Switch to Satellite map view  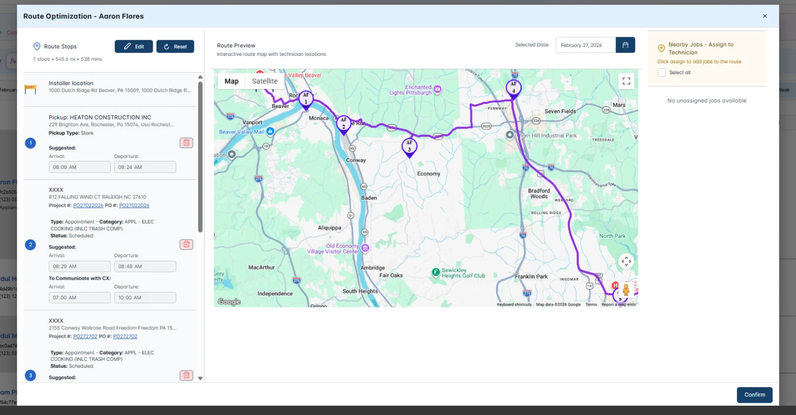point(265,81)
